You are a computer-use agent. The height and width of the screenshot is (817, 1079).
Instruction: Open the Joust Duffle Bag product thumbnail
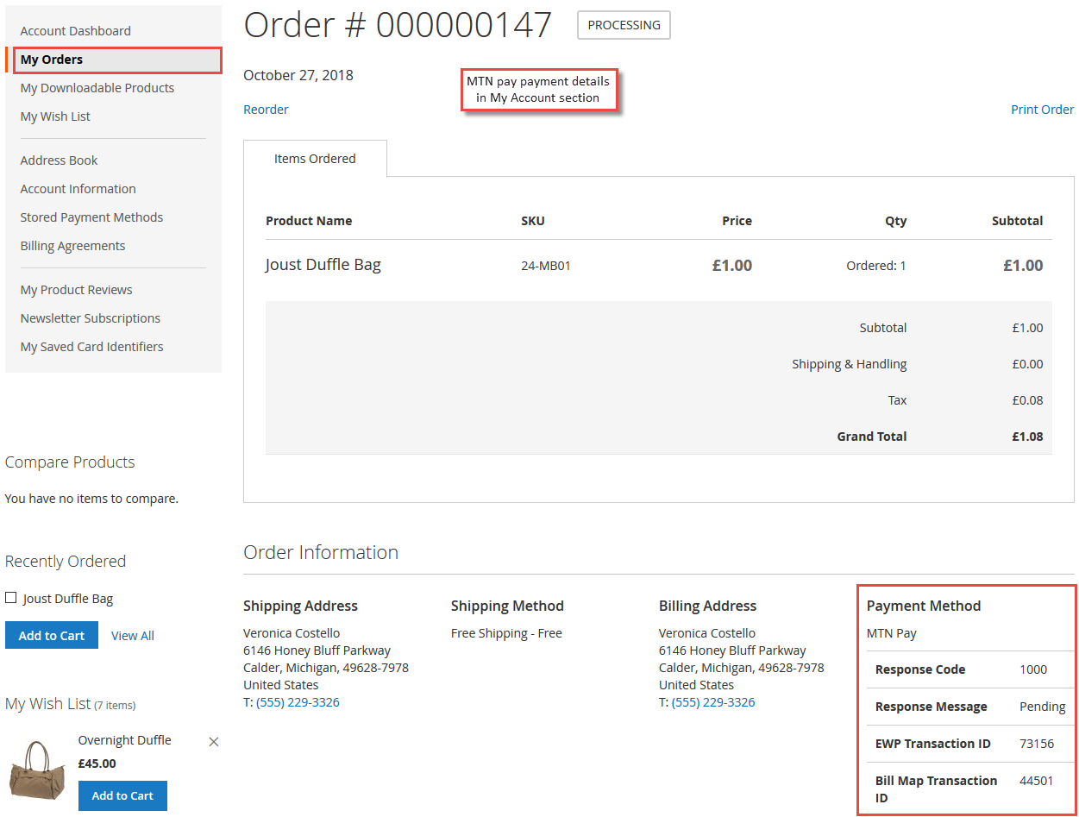tap(36, 768)
